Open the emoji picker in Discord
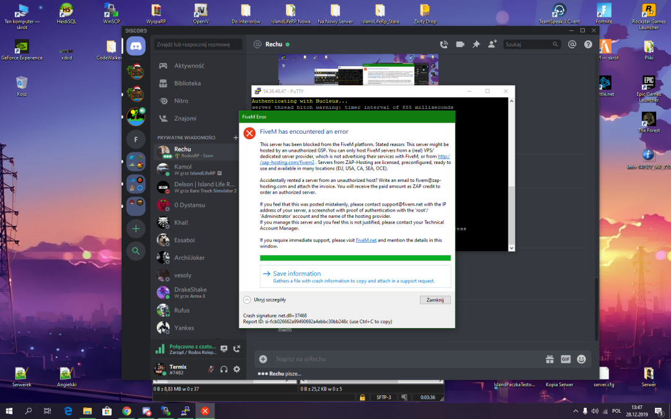 click(581, 359)
